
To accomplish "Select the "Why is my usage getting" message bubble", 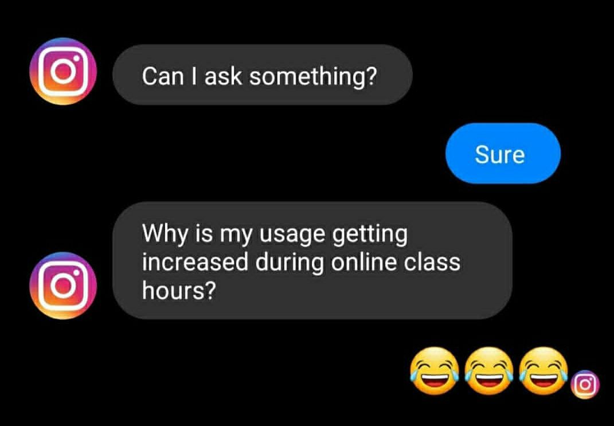I will coord(312,260).
